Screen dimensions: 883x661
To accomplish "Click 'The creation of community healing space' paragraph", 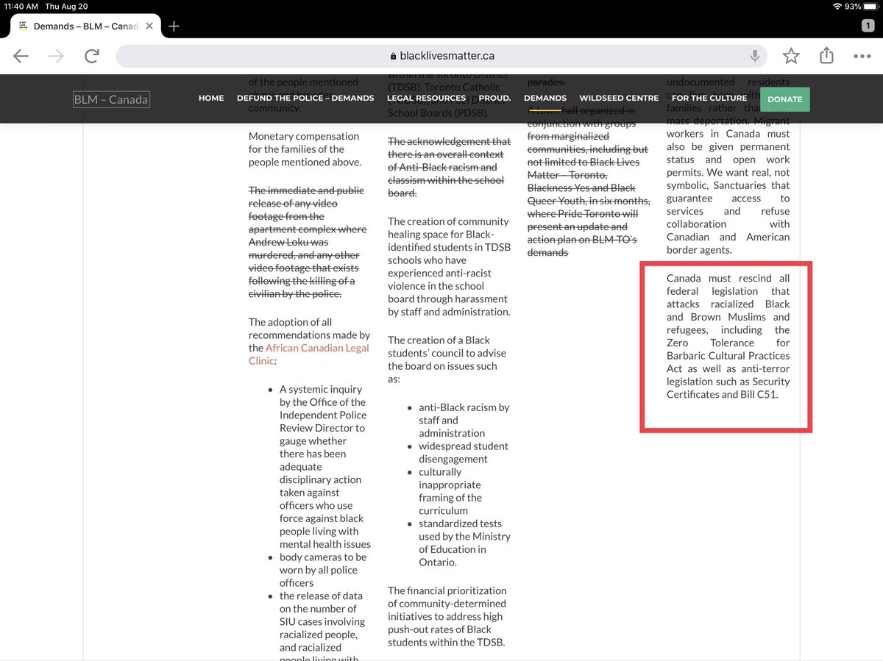I will pyautogui.click(x=448, y=266).
